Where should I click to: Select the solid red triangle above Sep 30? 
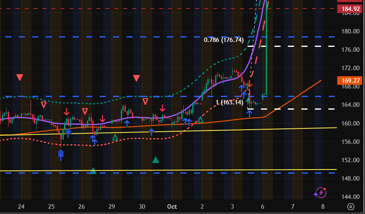point(136,78)
